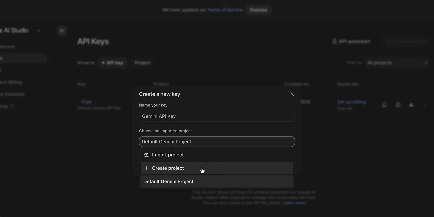Screen dimensions: 434x217
Task: Open the API quickstart link
Action: [x=351, y=41]
